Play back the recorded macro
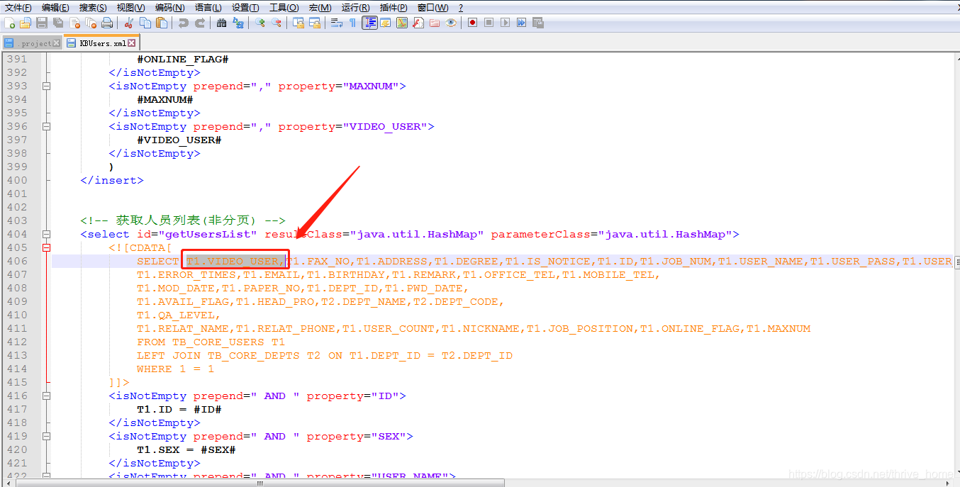The image size is (960, 487). click(506, 23)
